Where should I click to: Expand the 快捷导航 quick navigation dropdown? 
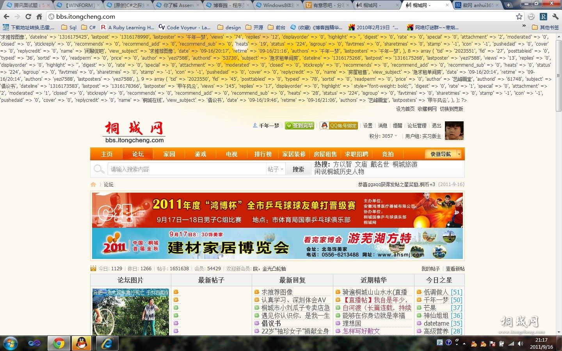[x=443, y=154]
